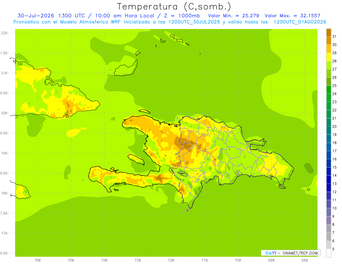This screenshot has height=264, width=342.
Task: Click the legend value label 28
Action: click(x=334, y=61)
